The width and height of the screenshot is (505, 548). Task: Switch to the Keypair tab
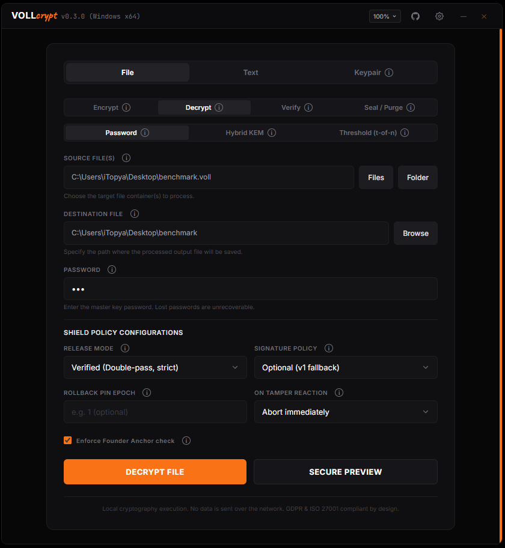(374, 73)
